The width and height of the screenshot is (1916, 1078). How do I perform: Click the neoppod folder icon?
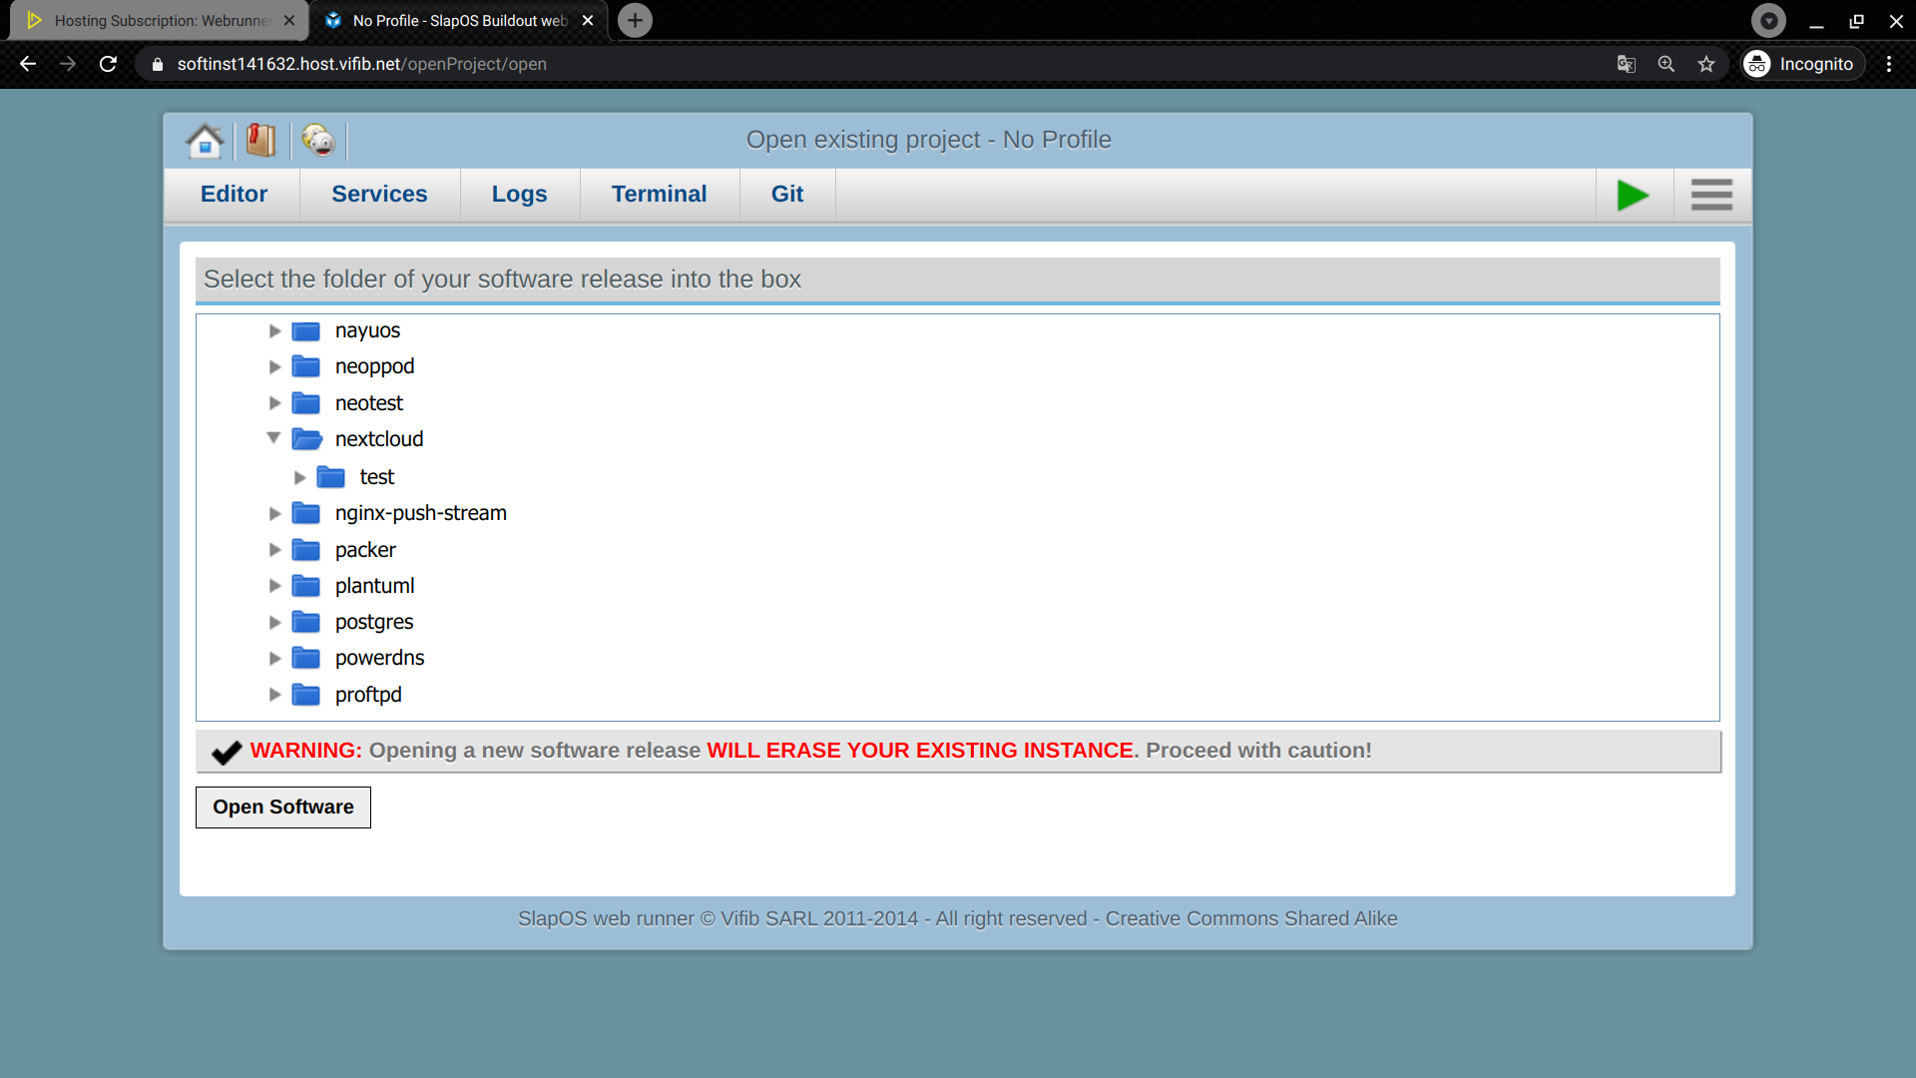(305, 366)
